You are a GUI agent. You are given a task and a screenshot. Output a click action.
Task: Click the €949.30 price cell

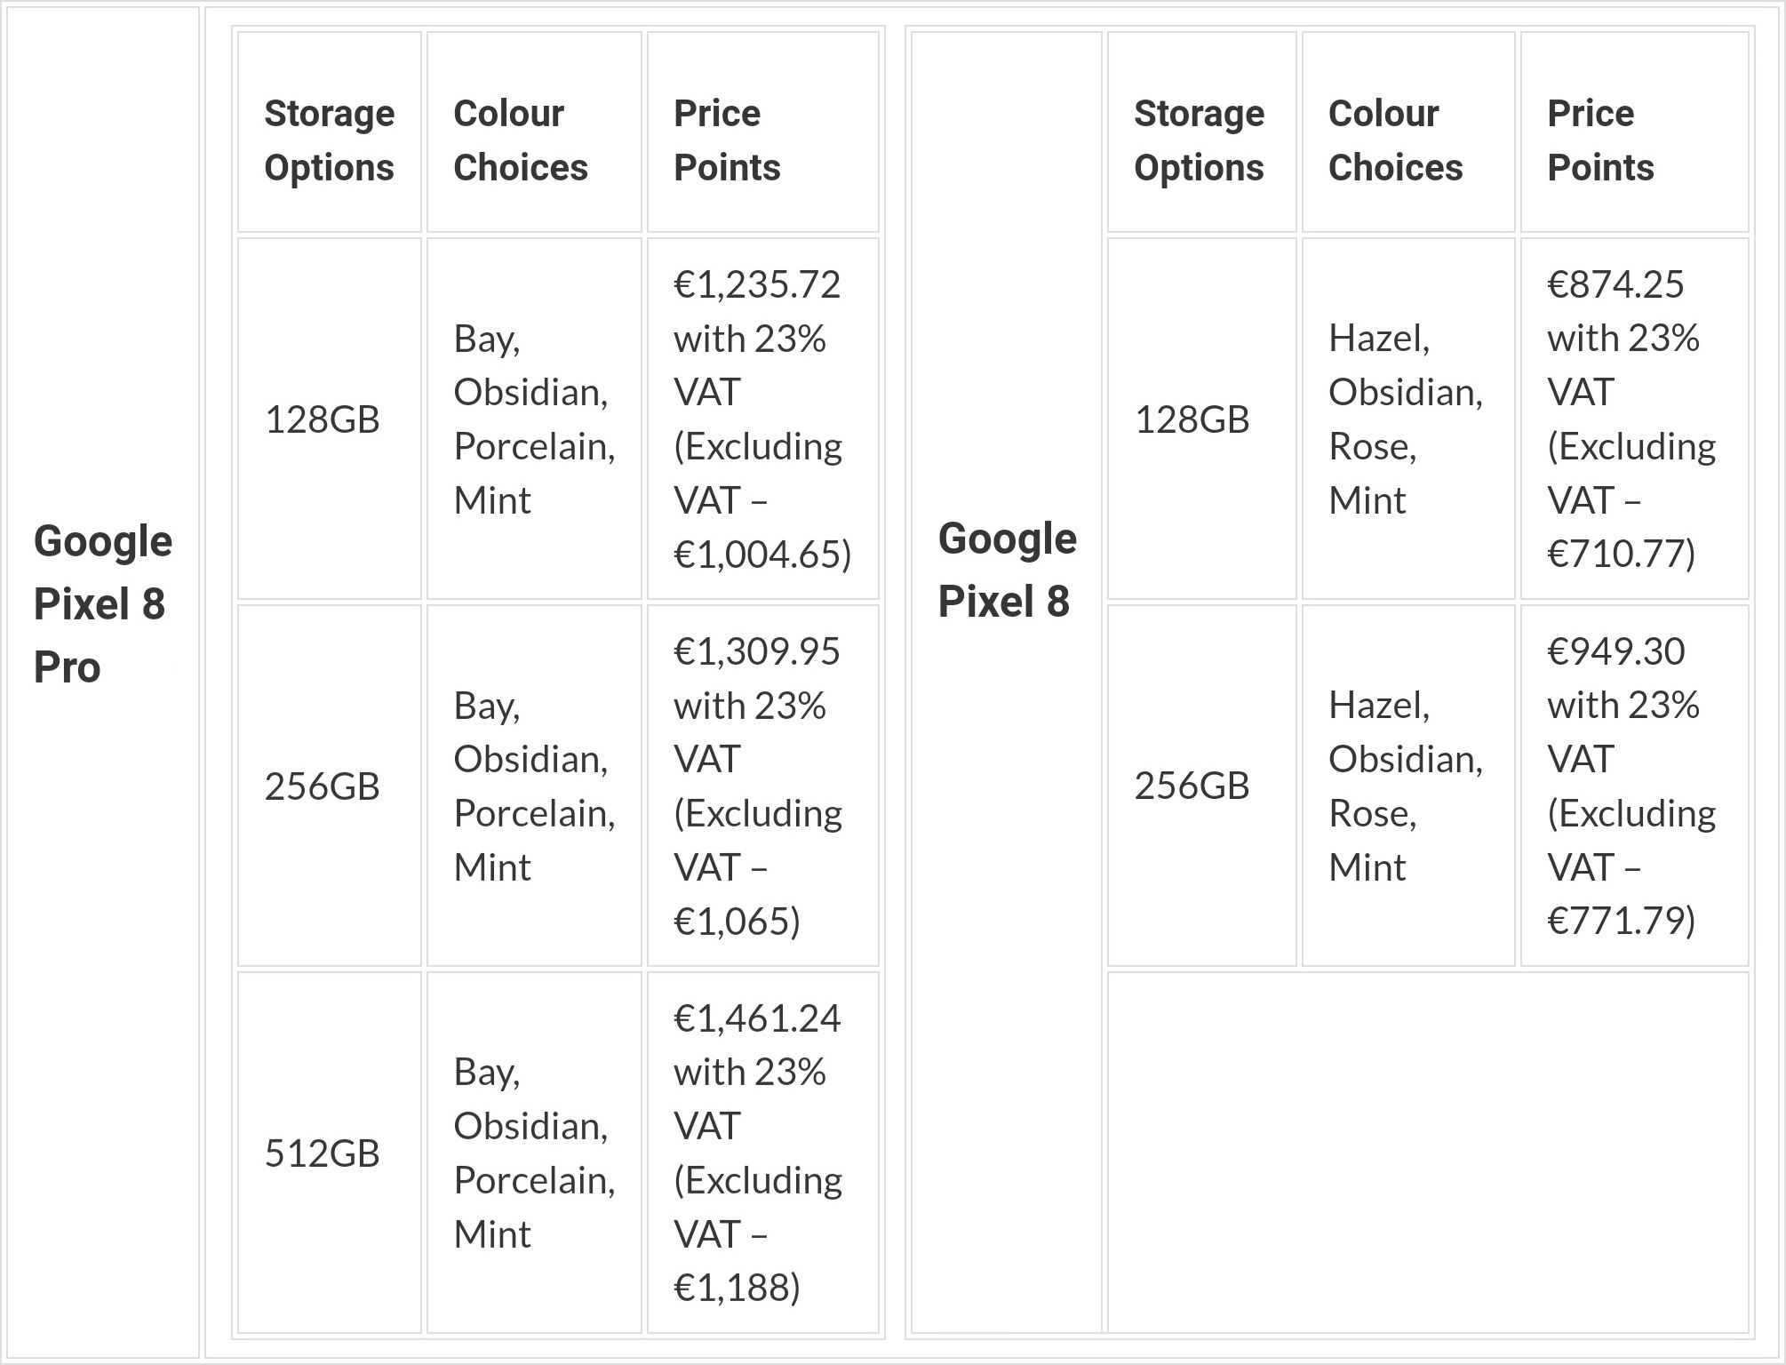[x=1634, y=786]
